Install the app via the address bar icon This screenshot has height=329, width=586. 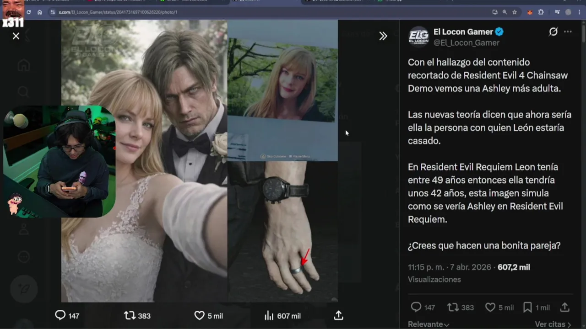494,12
